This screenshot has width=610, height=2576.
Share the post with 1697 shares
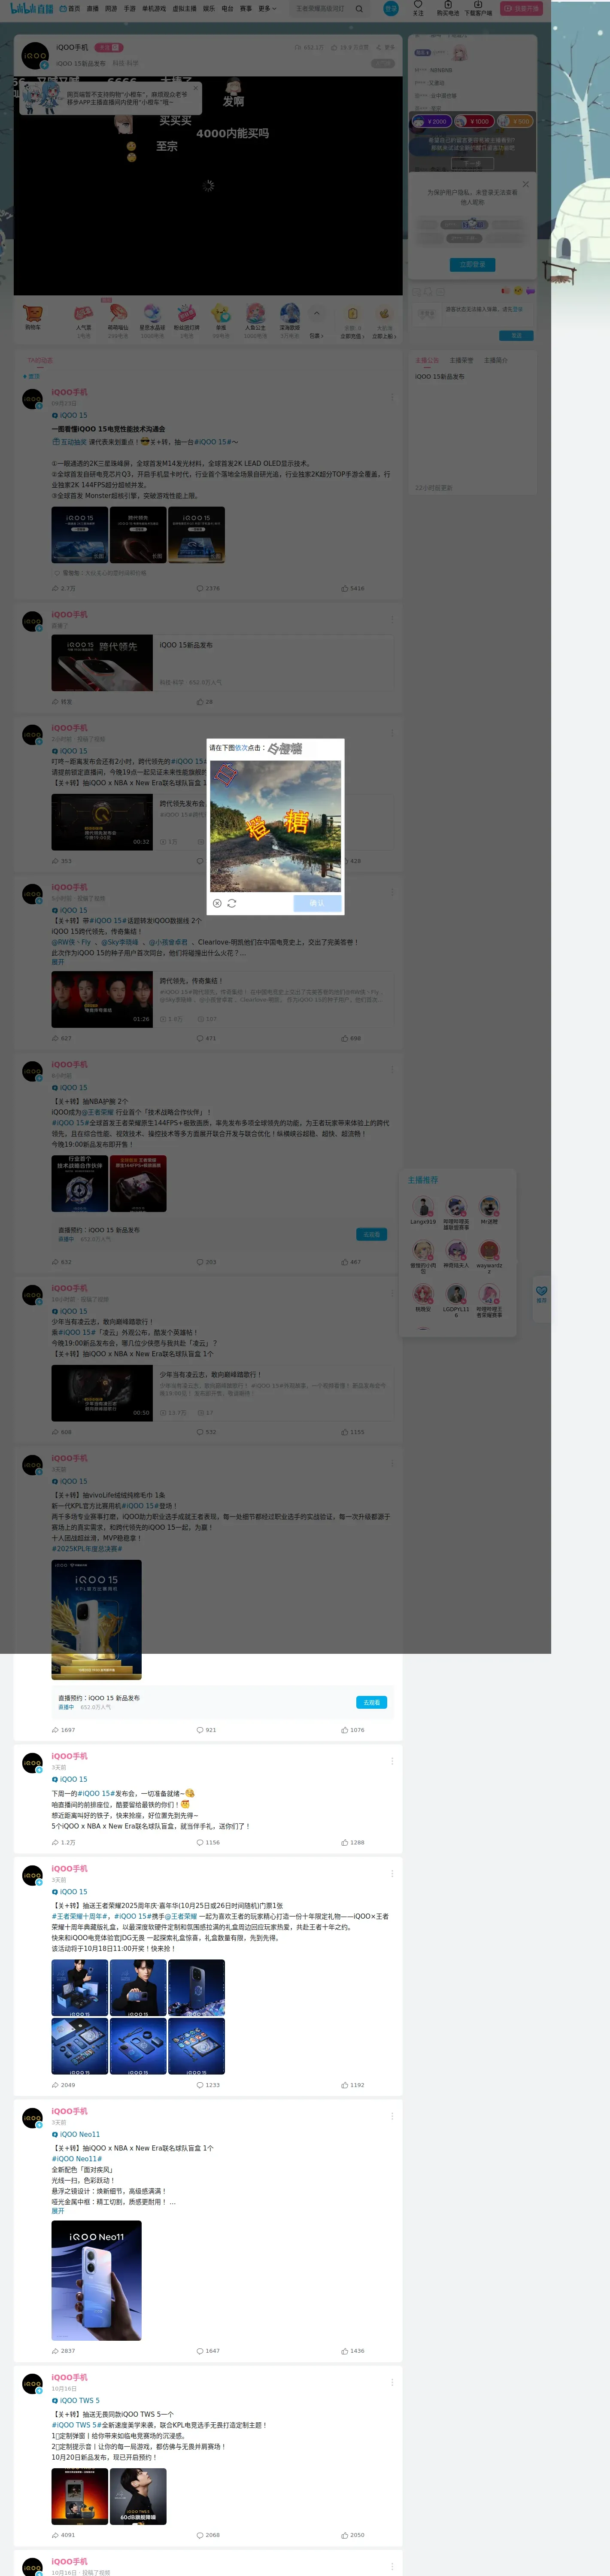pos(63,1730)
